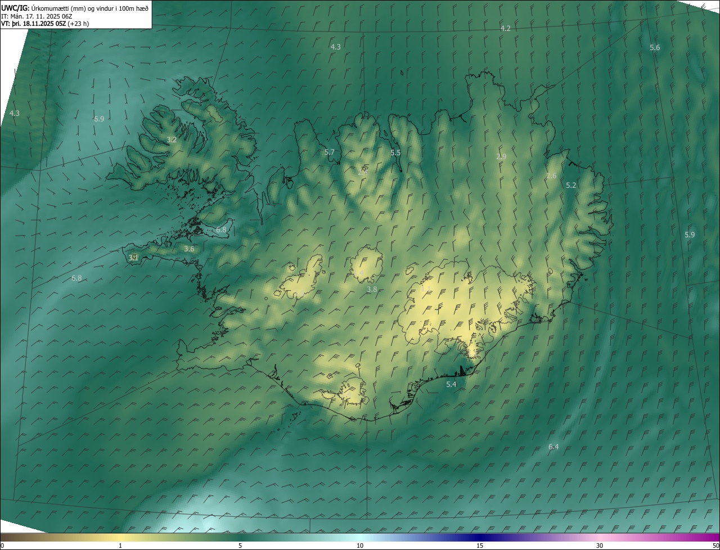Select the 'VT: þri. 18.11.2025 05Z (+23 h)' line

(45, 24)
